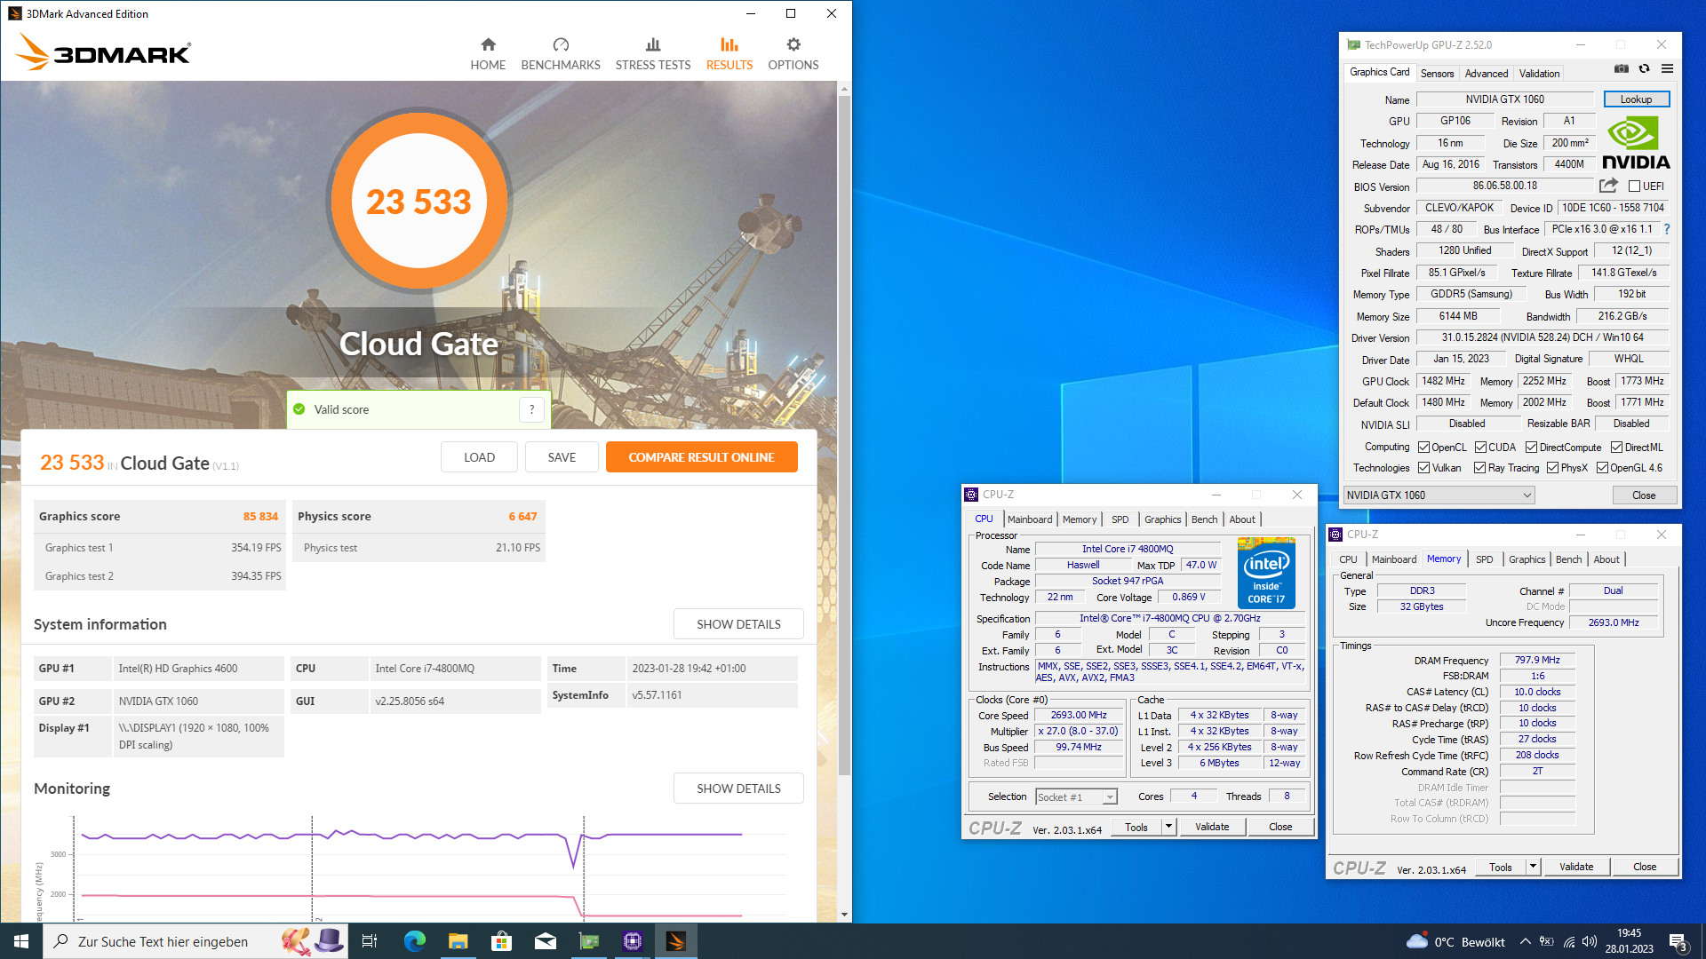Toggle the DirectML checkbox
This screenshot has width=1706, height=959.
(x=1616, y=448)
